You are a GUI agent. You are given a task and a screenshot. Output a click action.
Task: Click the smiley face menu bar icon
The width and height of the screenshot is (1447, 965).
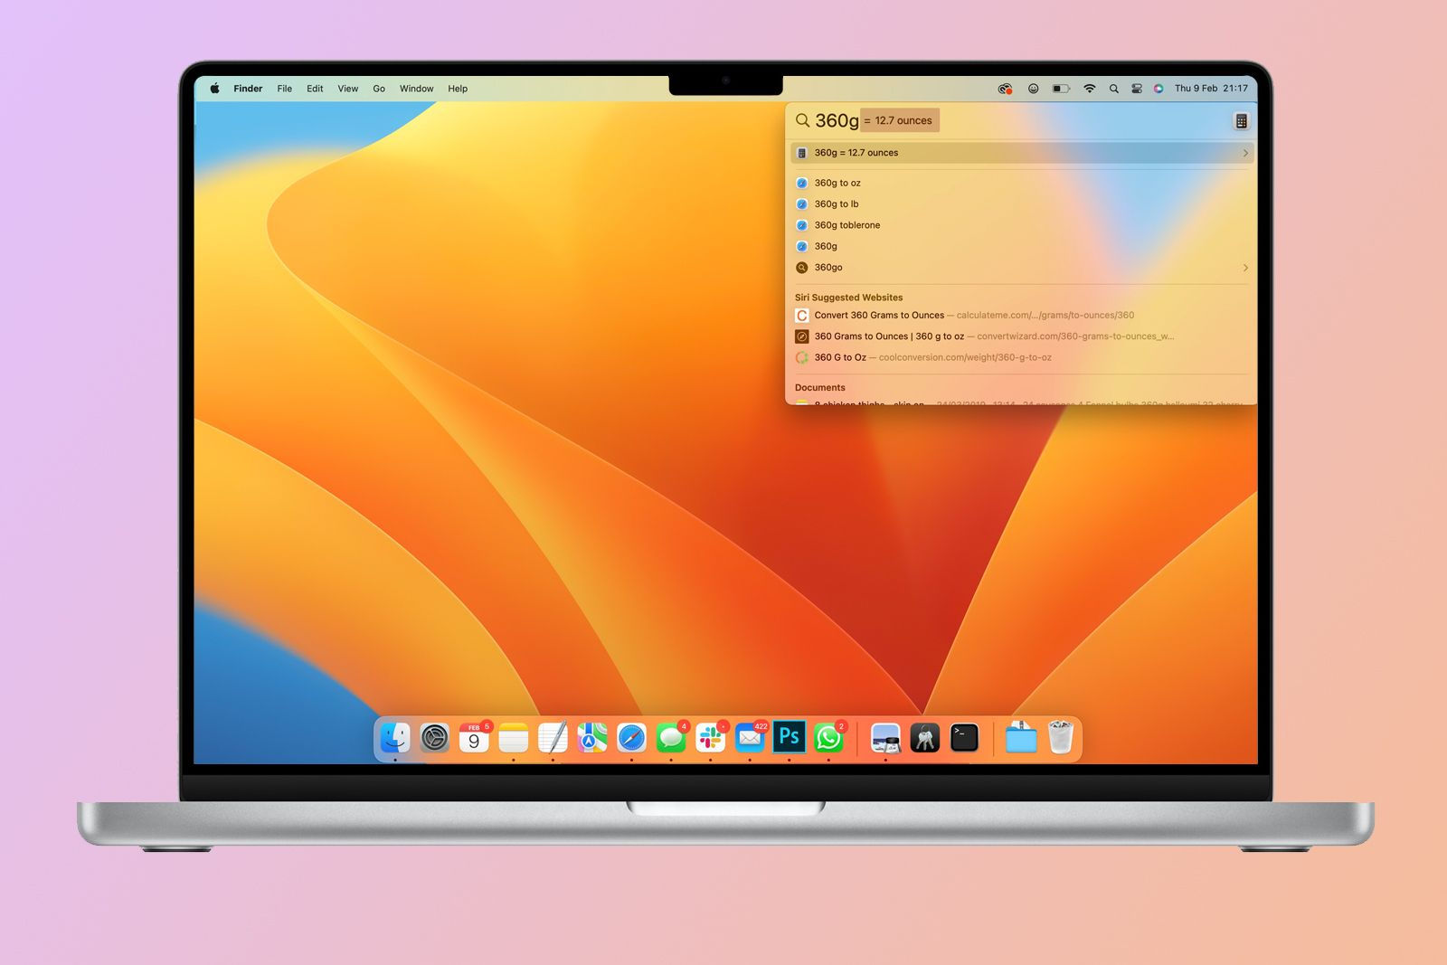pos(1033,89)
